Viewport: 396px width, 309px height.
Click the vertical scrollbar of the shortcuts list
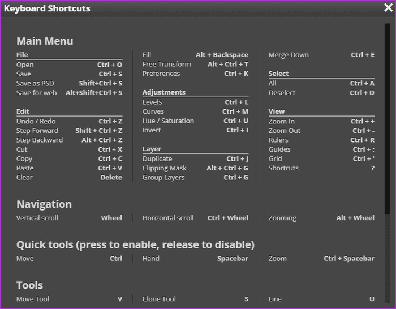pyautogui.click(x=387, y=119)
